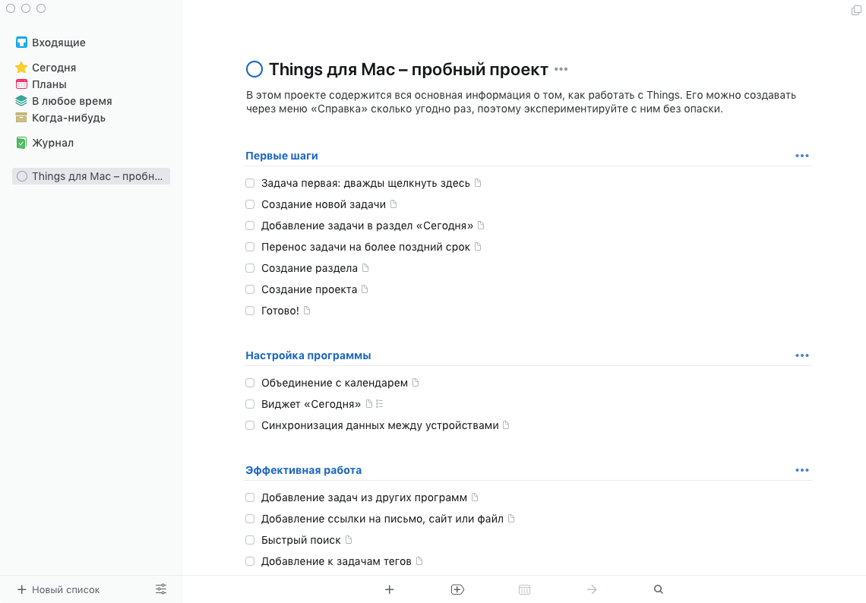Image resolution: width=866 pixels, height=603 pixels.
Task: Open the «Входящие» inbox list
Action: [58, 43]
